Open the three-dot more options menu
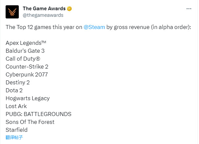Viewport: 199px width, 144px height. point(189,9)
